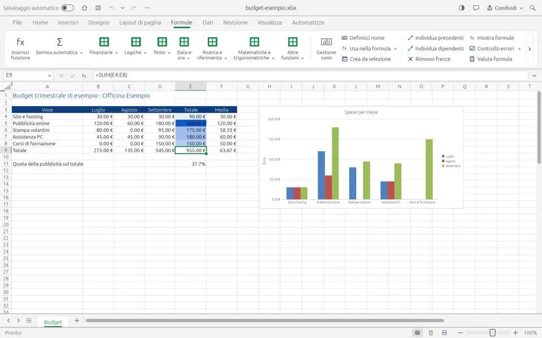Cancel formula entry with X icon
Screen dimensions: 542x338
pyautogui.click(x=61, y=75)
